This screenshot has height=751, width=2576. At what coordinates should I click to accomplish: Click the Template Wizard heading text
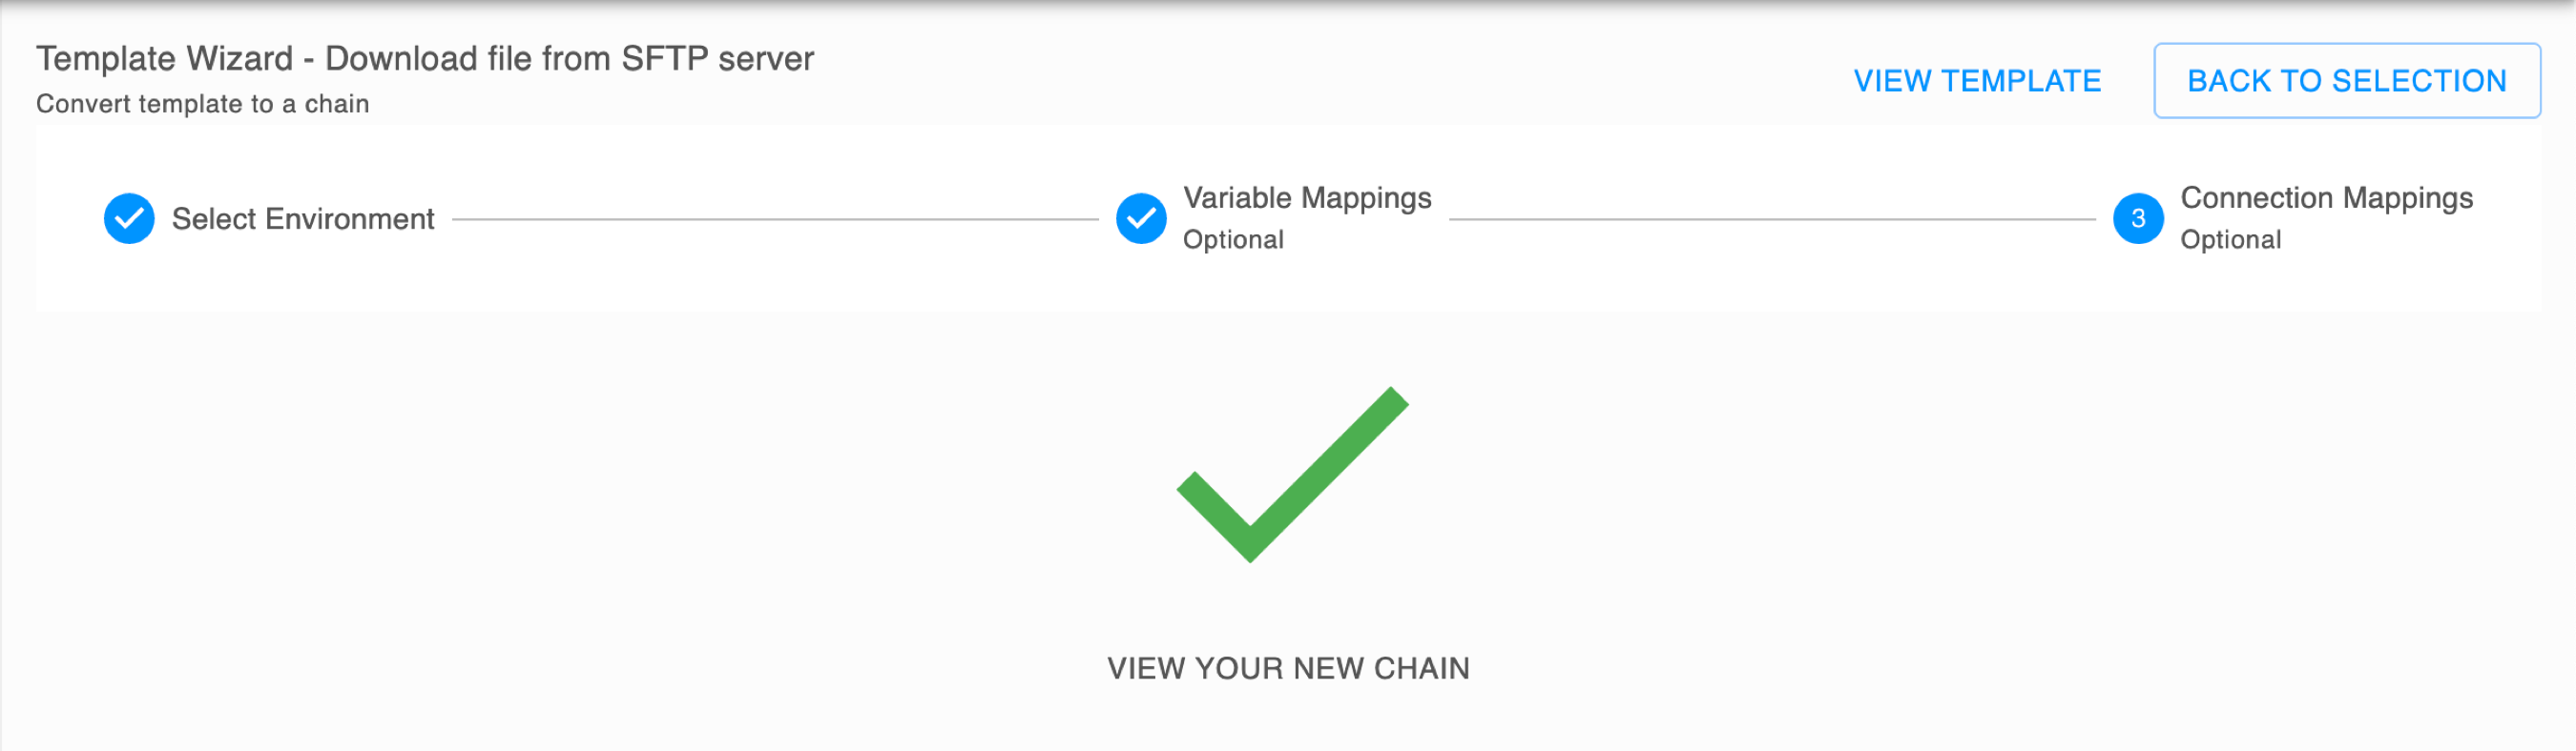click(x=165, y=59)
